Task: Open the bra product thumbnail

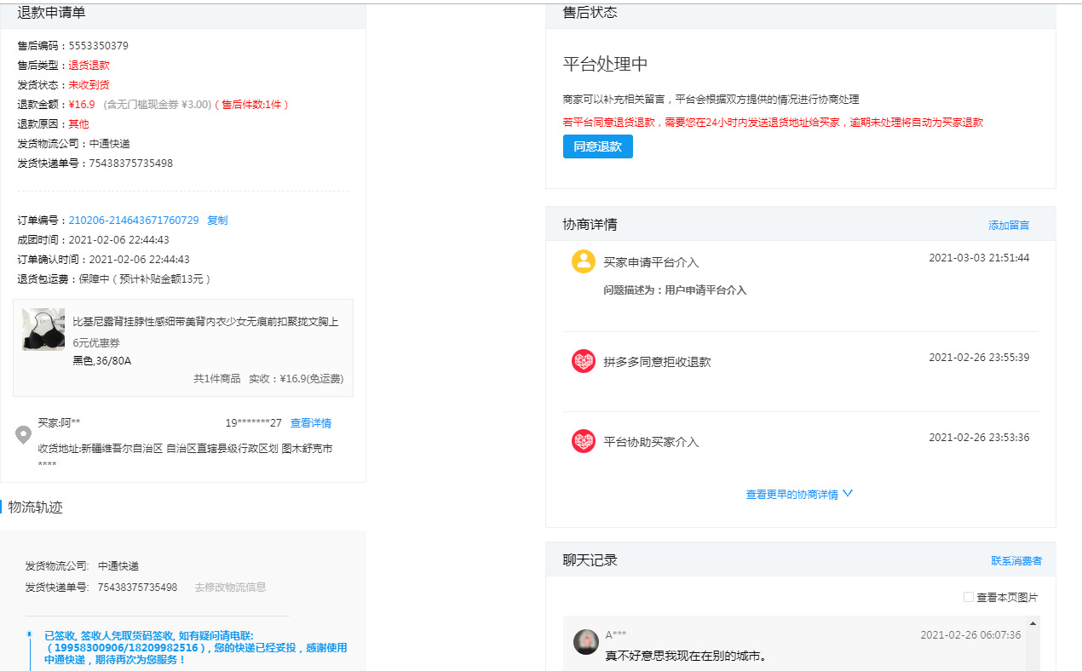Action: [x=43, y=330]
